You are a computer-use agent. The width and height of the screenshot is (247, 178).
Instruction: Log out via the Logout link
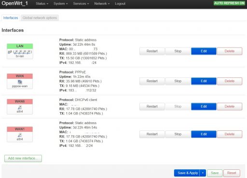pos(120,3)
